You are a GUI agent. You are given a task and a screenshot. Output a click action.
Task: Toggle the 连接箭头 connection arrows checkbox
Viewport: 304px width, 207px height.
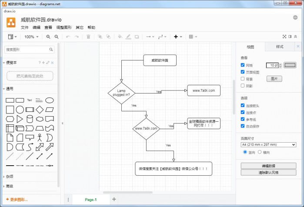click(x=243, y=105)
